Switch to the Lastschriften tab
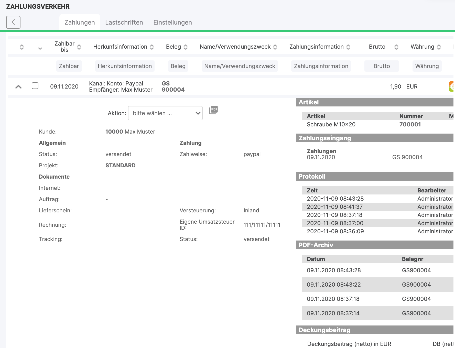 pyautogui.click(x=124, y=23)
